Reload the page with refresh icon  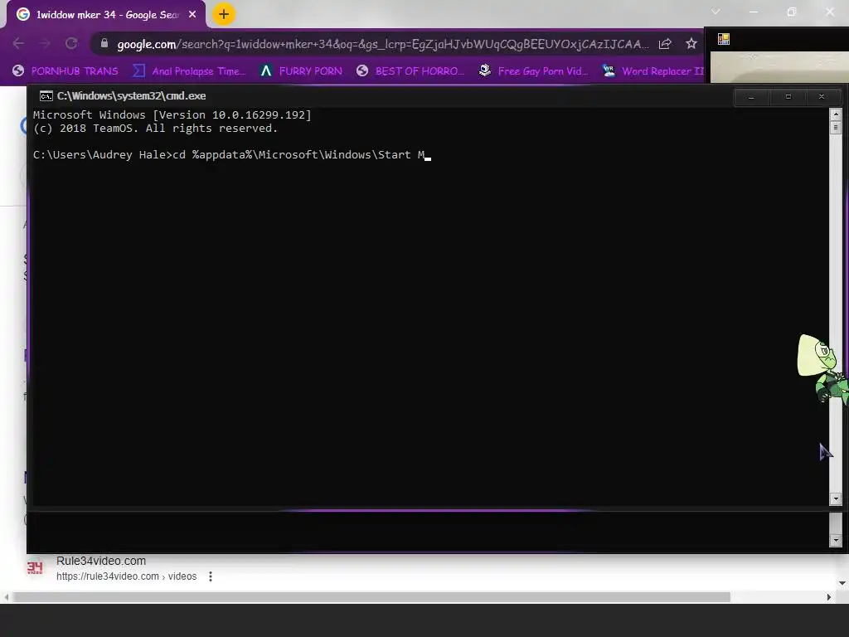tap(71, 43)
